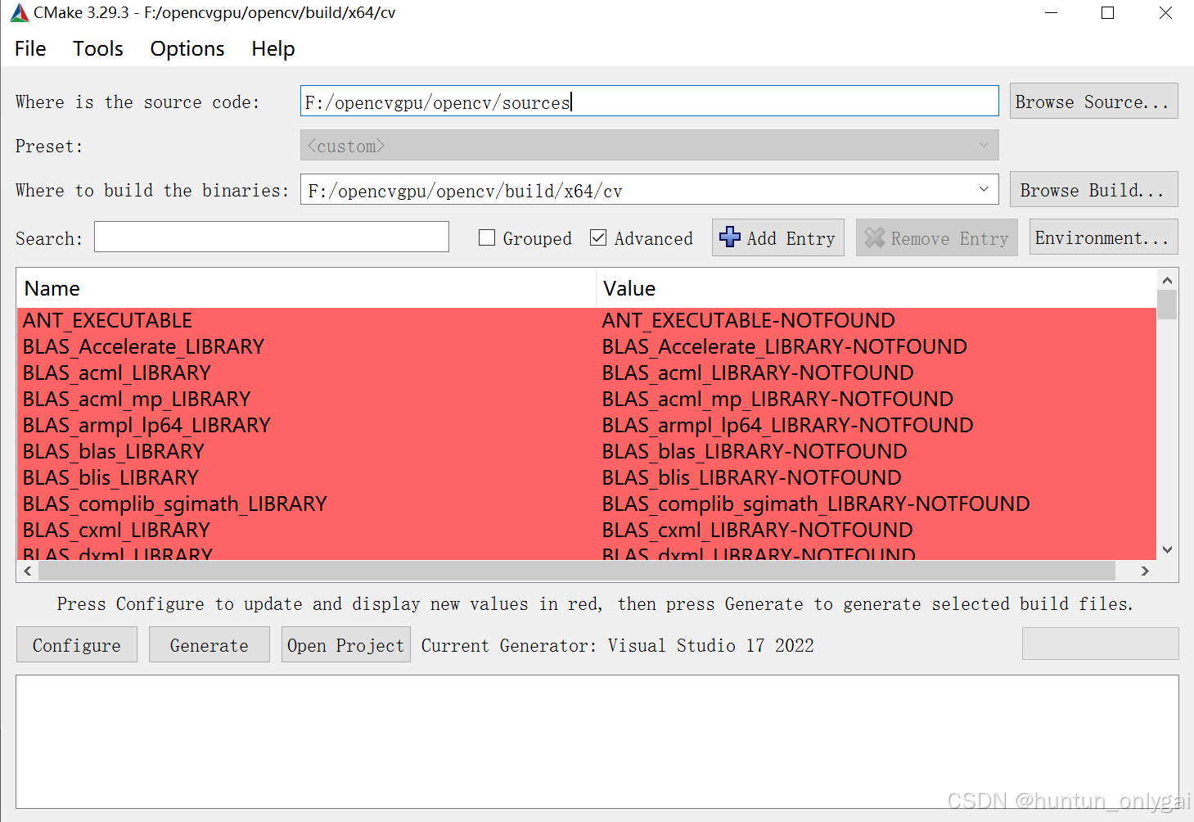Click value BLAS_Accelerate_LIBRARY-NOTFOUND
This screenshot has height=822, width=1194.
(784, 346)
